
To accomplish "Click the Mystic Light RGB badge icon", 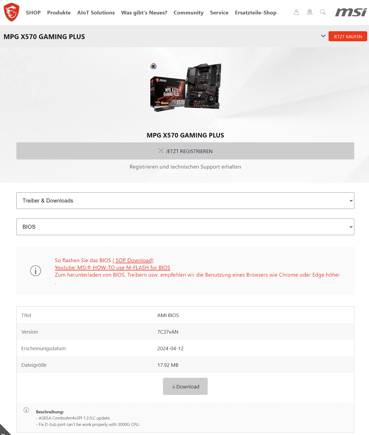I will (153, 66).
